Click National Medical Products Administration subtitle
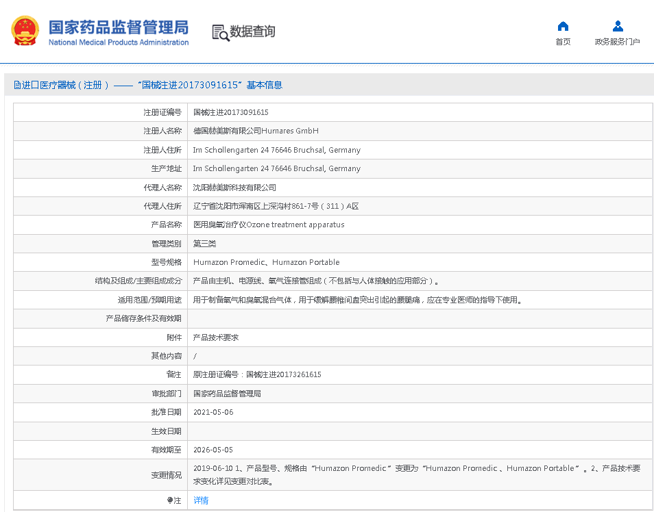Image resolution: width=654 pixels, height=512 pixels. pyautogui.click(x=118, y=42)
